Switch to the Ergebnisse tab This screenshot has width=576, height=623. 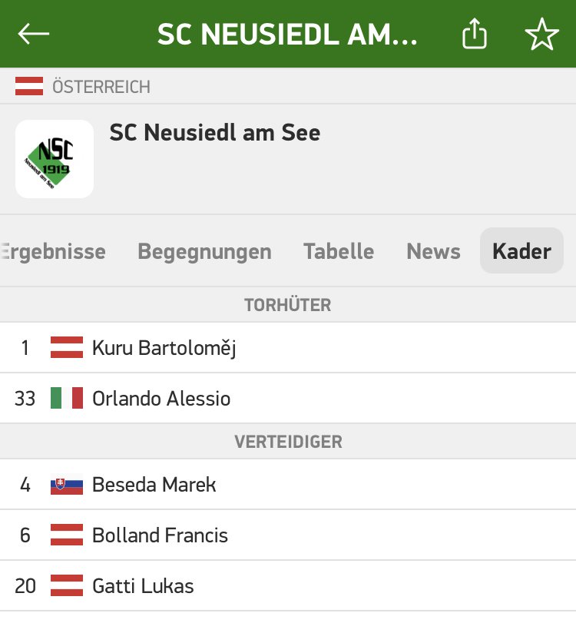pyautogui.click(x=53, y=251)
